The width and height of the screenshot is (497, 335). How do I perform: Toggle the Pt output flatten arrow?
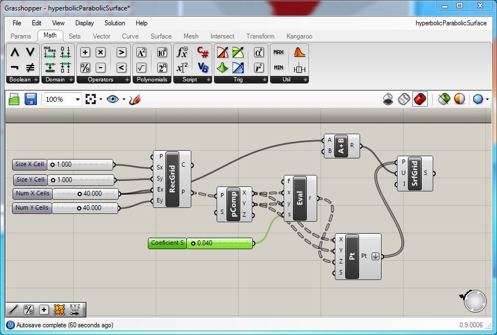pos(375,256)
